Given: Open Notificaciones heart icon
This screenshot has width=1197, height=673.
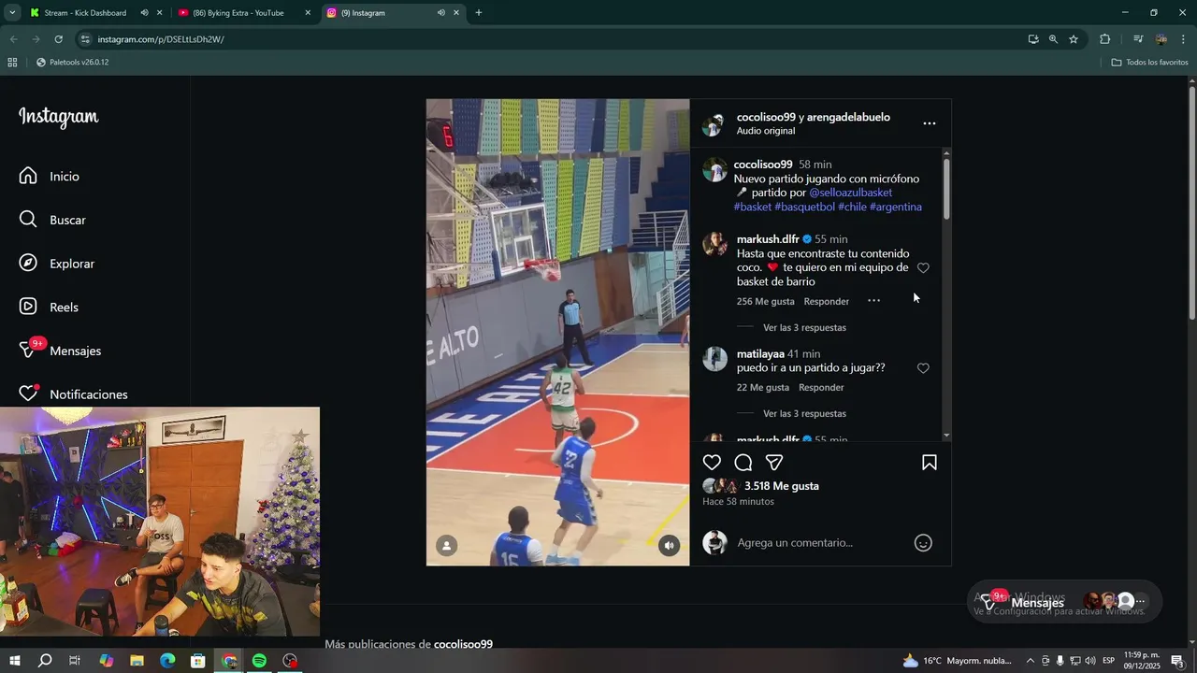Looking at the screenshot, I should click(28, 394).
